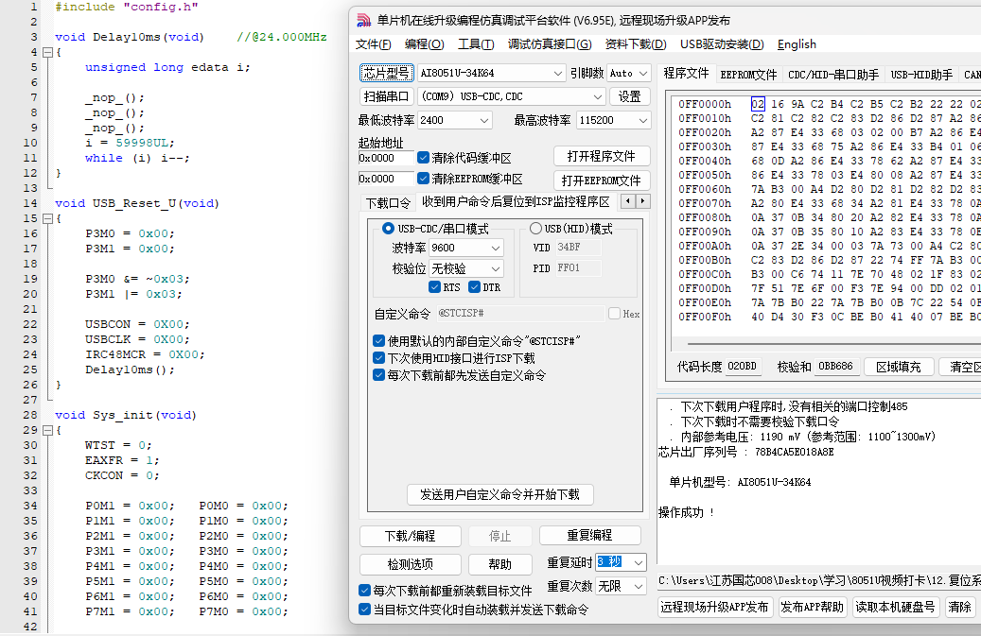Click the hex view horizontal scrollbar
This screenshot has height=636, width=981.
[x=832, y=344]
